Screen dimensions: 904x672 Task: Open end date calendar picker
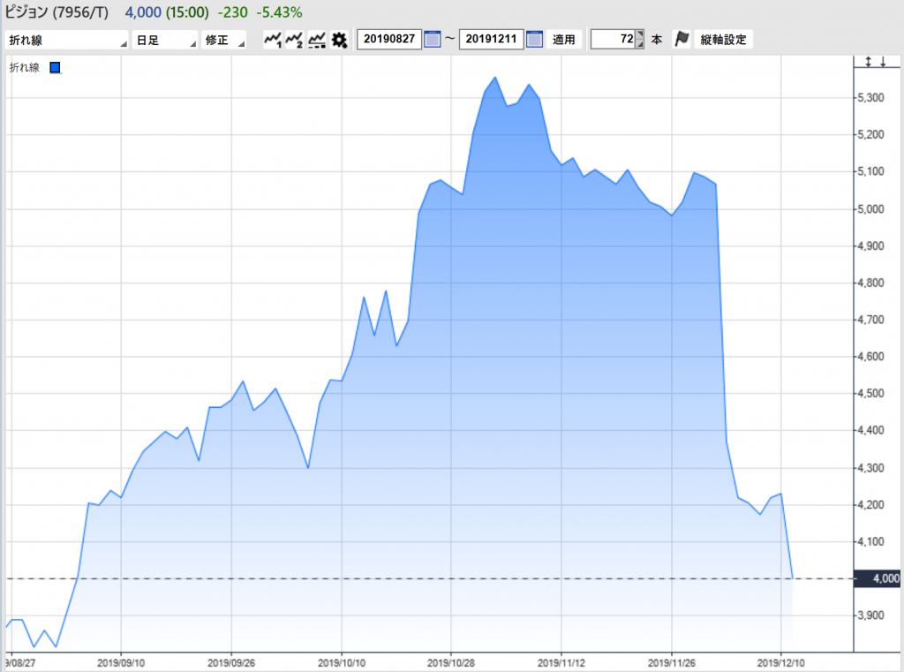(x=534, y=40)
